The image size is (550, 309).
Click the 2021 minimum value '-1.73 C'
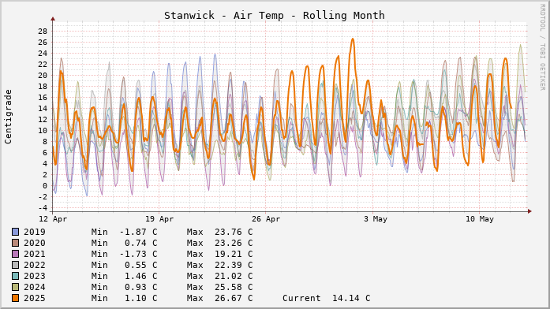(138, 254)
